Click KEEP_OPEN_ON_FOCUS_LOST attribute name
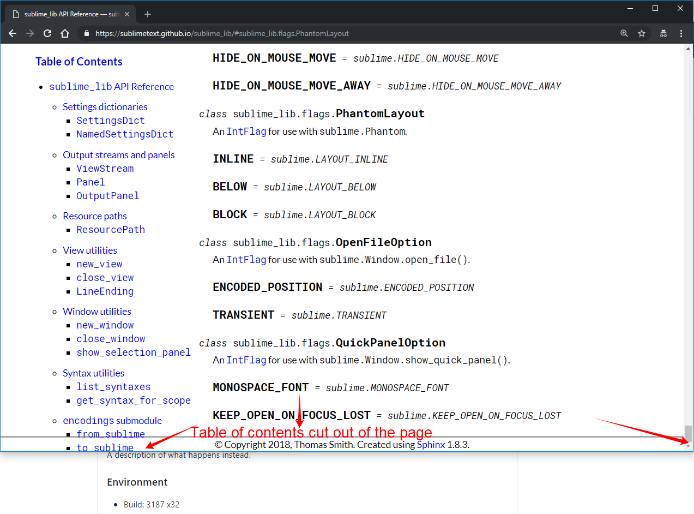 coord(292,415)
